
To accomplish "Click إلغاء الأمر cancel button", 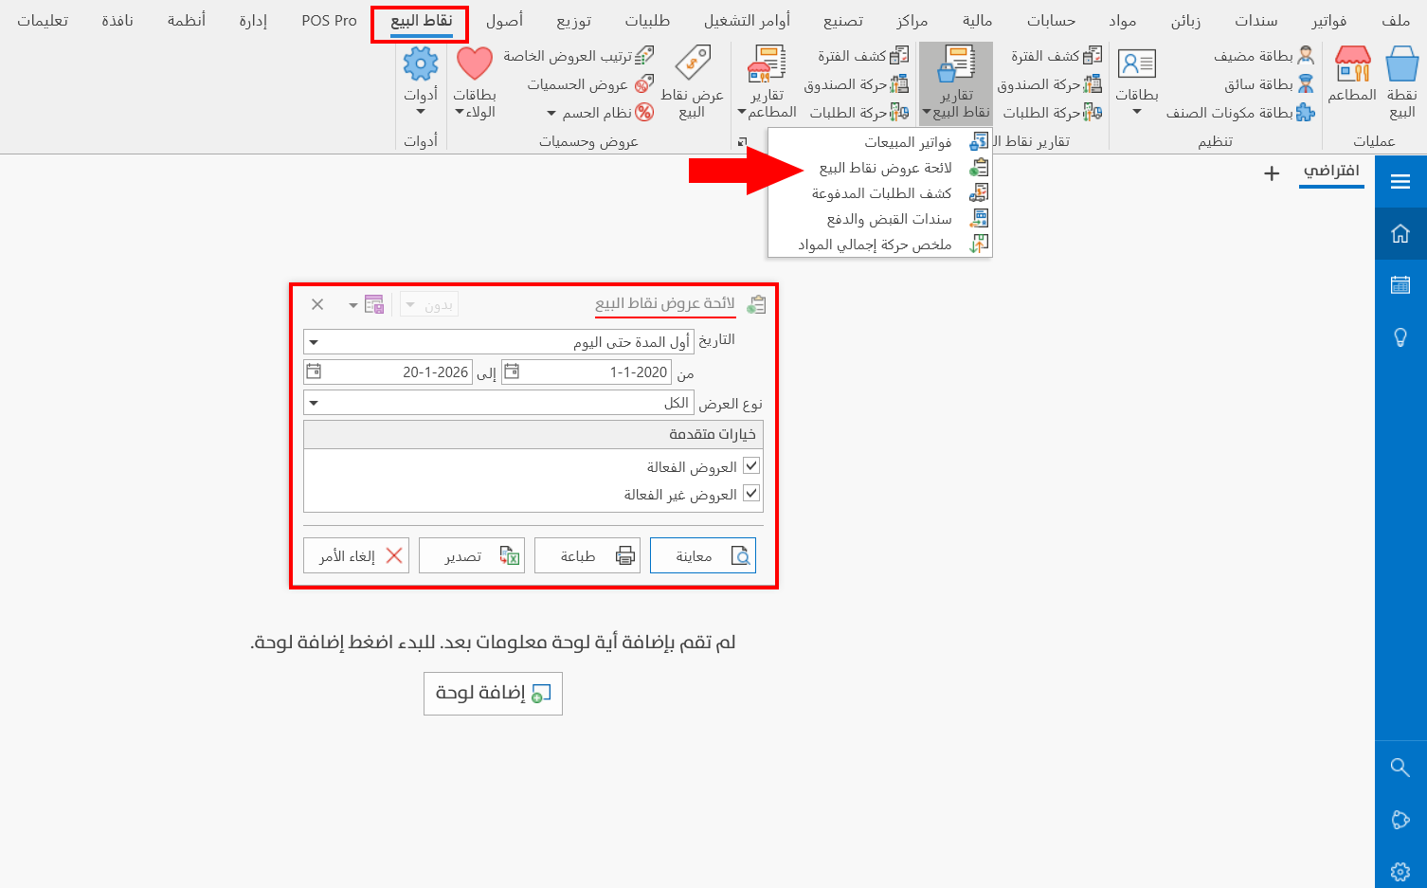I will [x=356, y=555].
